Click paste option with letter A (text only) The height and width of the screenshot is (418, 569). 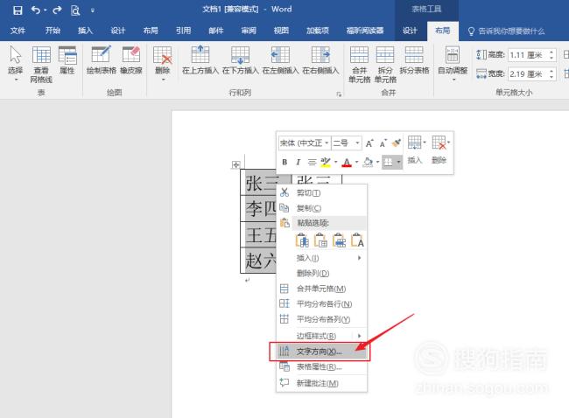click(x=357, y=240)
